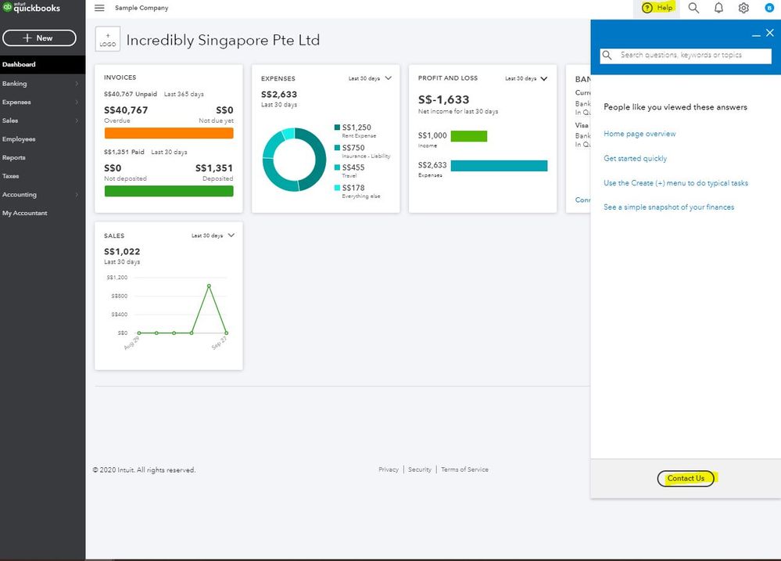Open notifications bell
781x561 pixels.
coord(718,8)
